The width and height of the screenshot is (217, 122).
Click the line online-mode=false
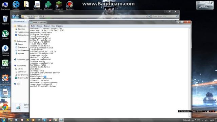[40, 67]
